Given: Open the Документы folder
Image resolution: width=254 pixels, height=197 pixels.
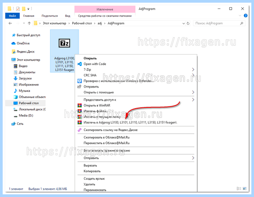Looking at the screenshot, I should pos(25,72).
